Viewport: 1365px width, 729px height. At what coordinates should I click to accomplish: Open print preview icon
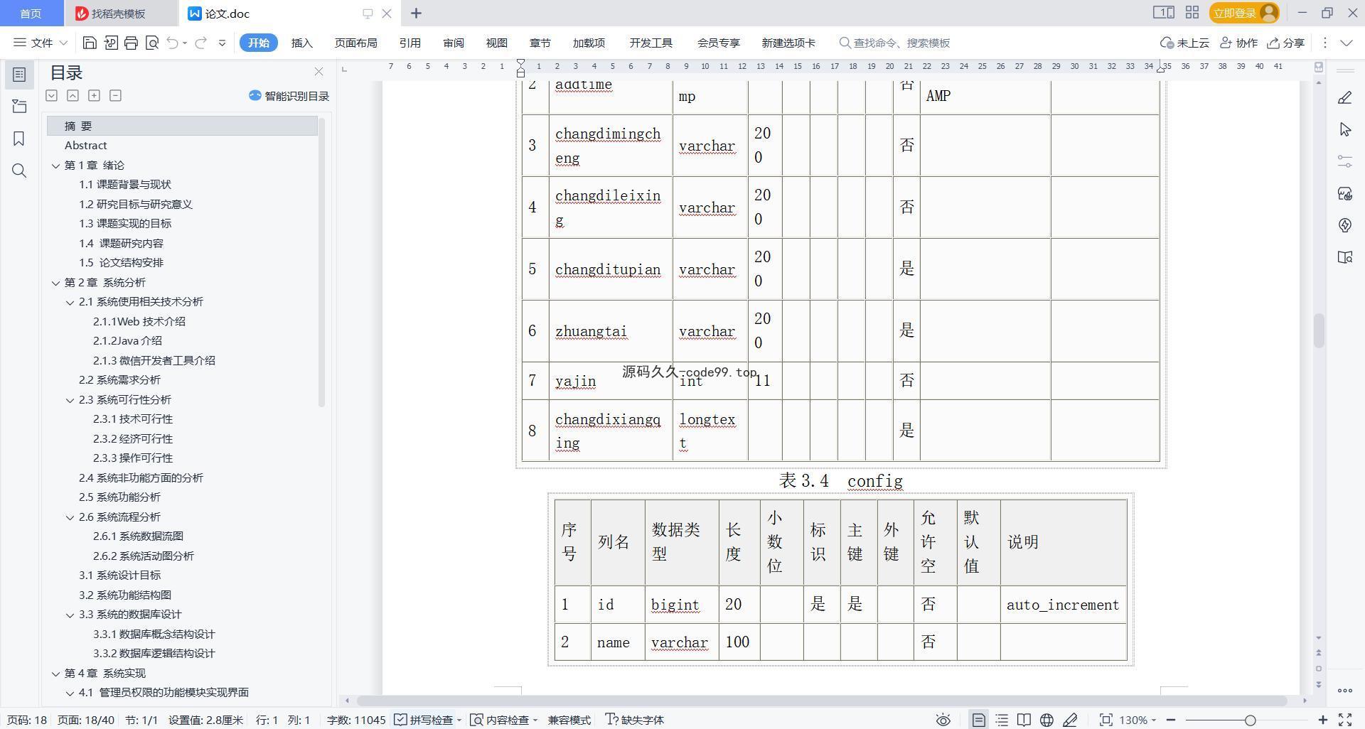[x=151, y=43]
